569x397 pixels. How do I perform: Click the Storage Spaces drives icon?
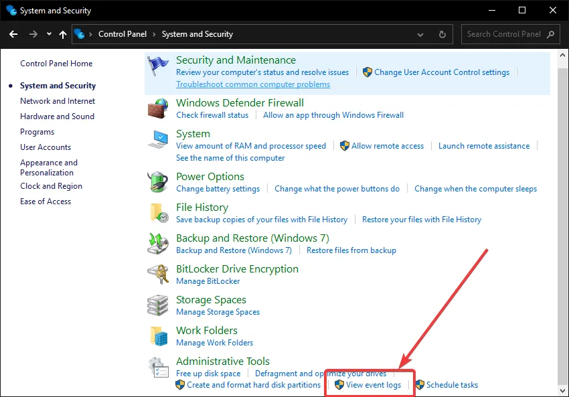point(158,305)
